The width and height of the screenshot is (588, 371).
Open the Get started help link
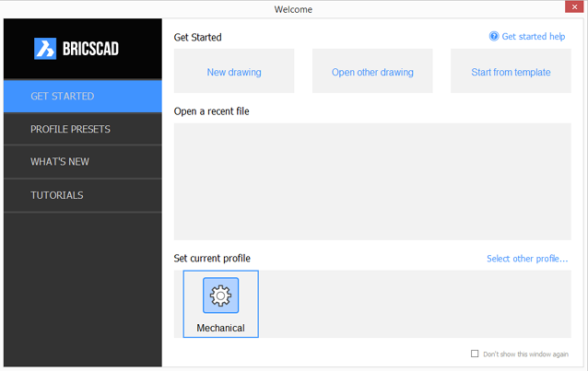(534, 36)
